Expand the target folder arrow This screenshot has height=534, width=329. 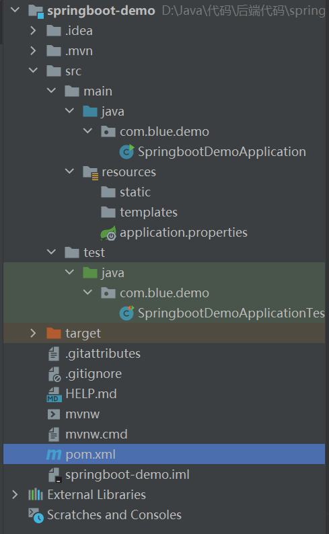33,333
